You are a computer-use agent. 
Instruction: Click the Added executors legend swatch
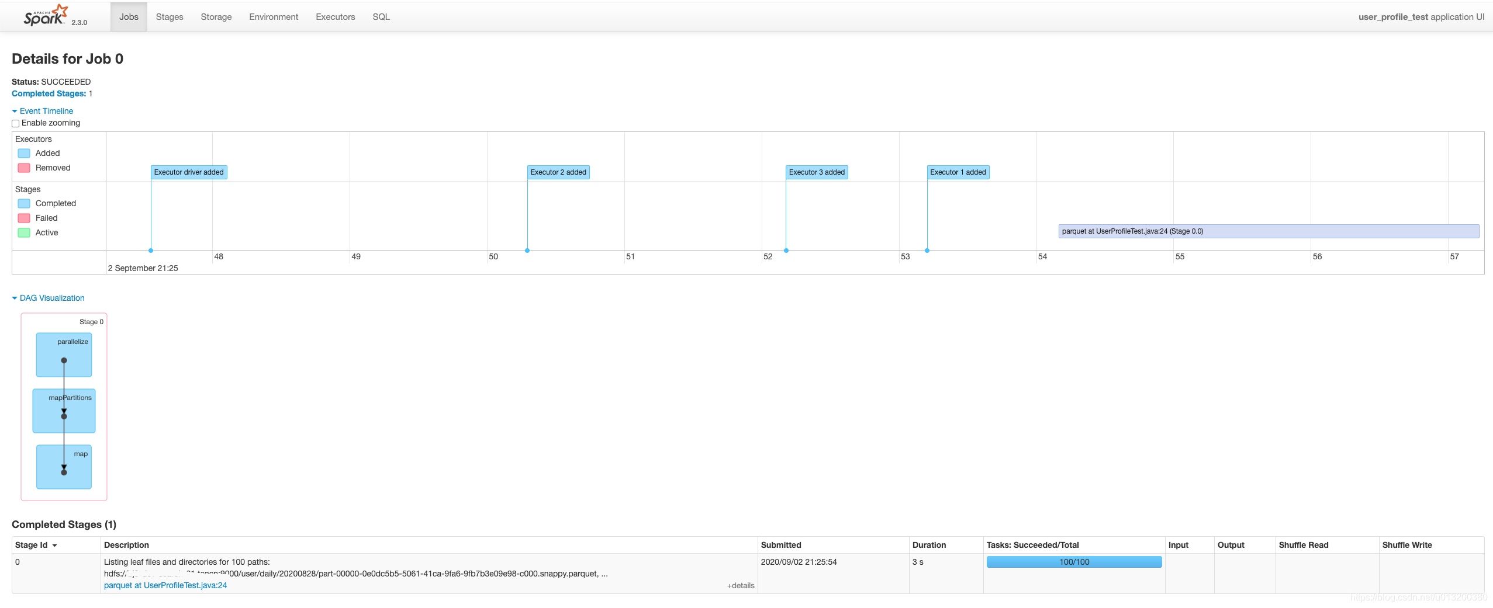point(24,153)
